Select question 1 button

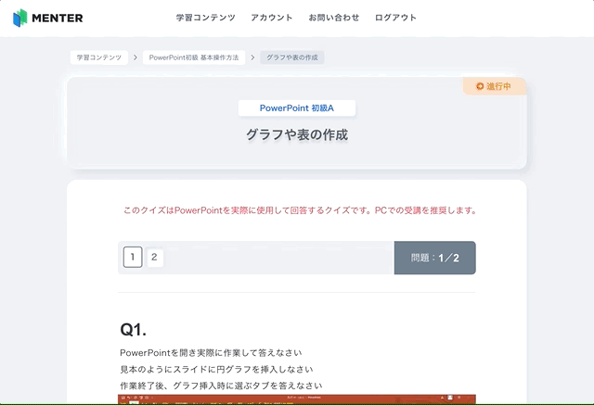click(133, 257)
